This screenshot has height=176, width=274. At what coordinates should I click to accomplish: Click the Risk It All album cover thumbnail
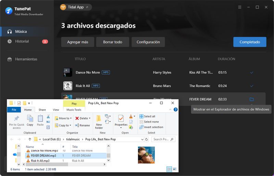[x=67, y=86]
